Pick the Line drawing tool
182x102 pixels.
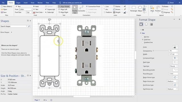click(x=106, y=7)
